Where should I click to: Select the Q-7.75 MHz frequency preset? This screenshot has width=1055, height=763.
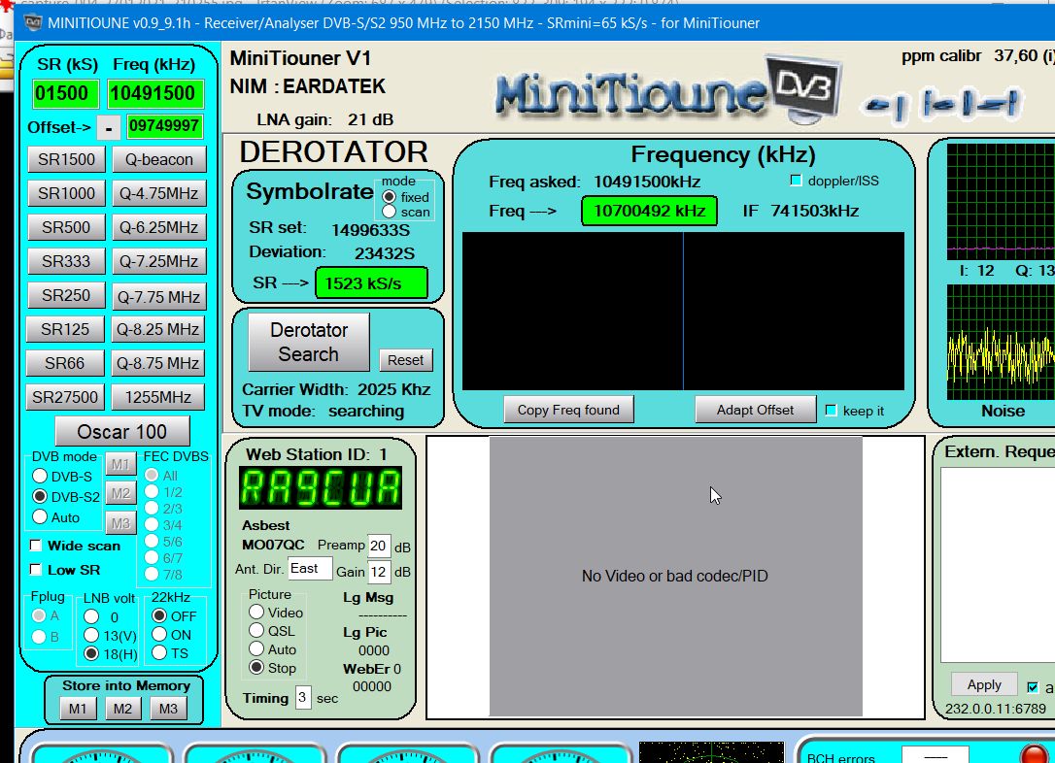click(x=158, y=296)
